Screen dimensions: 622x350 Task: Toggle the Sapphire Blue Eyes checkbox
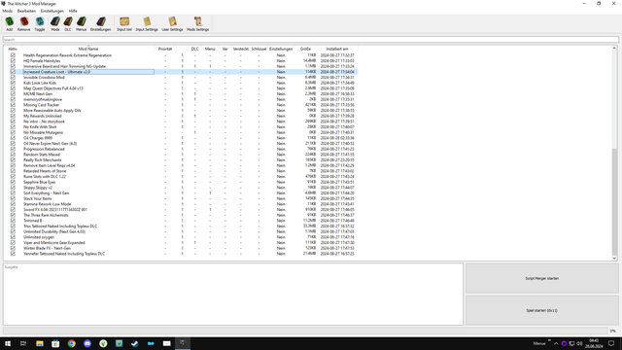(13, 182)
